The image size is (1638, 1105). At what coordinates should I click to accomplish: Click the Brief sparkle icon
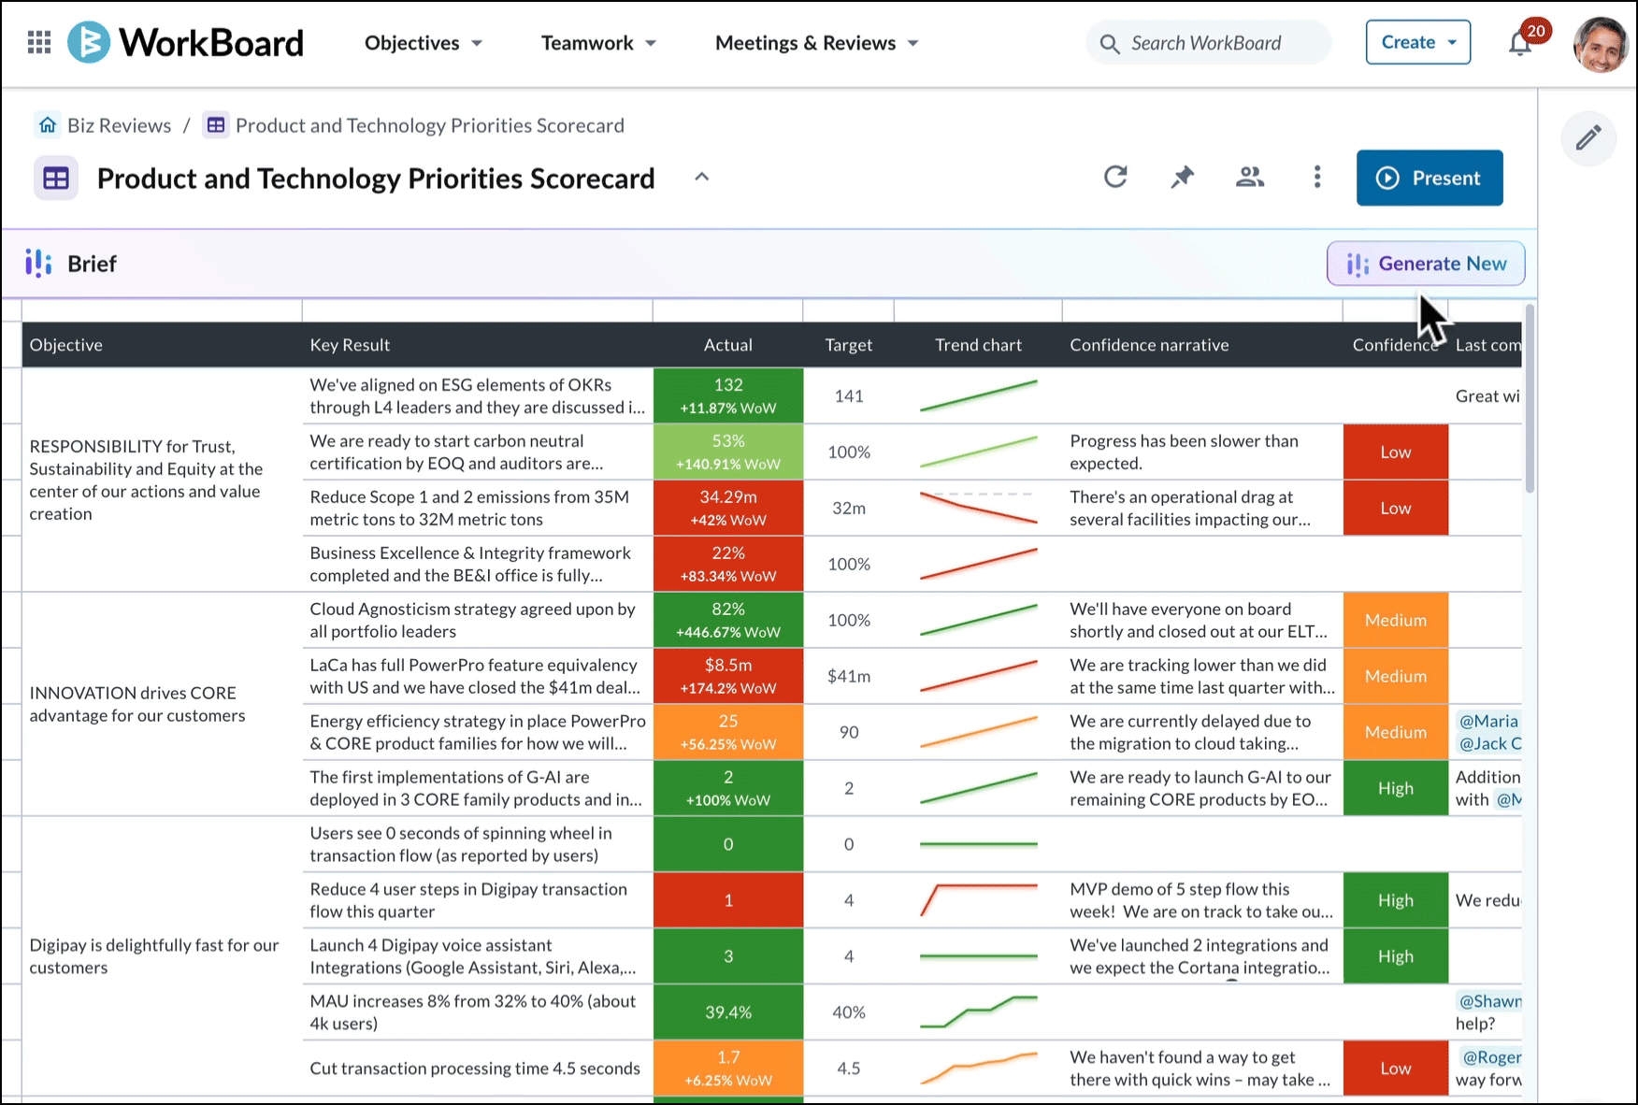(38, 264)
